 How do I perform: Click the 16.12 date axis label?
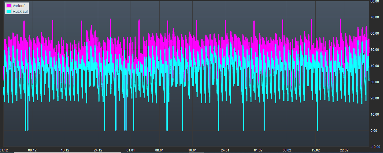pos(65,150)
